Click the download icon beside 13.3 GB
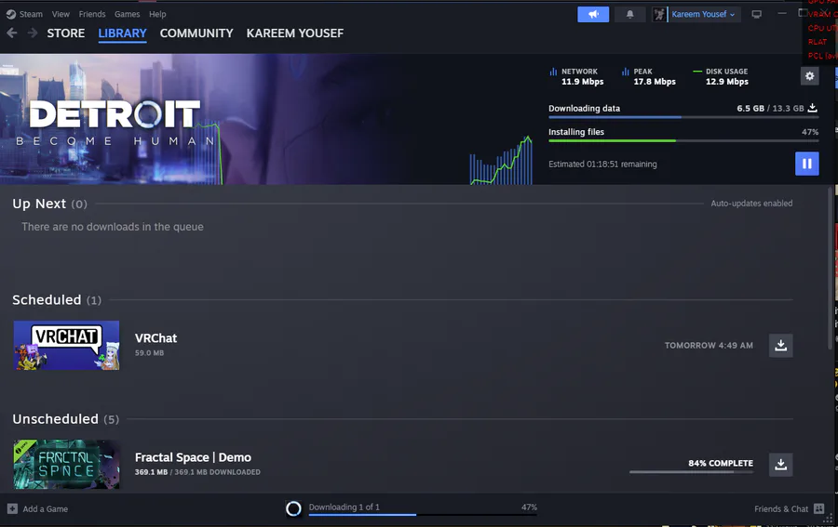The height and width of the screenshot is (527, 838). [812, 108]
